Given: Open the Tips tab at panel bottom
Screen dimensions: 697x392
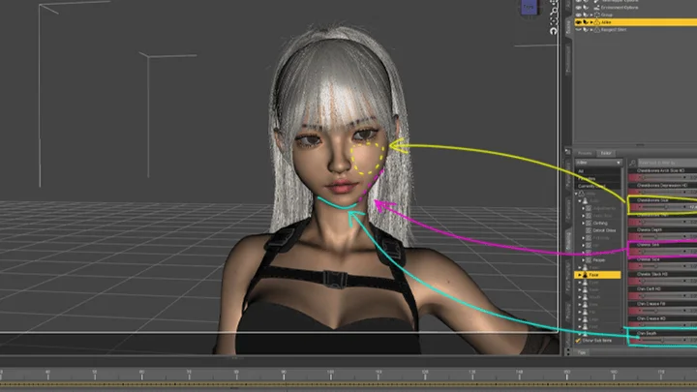Looking at the screenshot, I should 582,352.
